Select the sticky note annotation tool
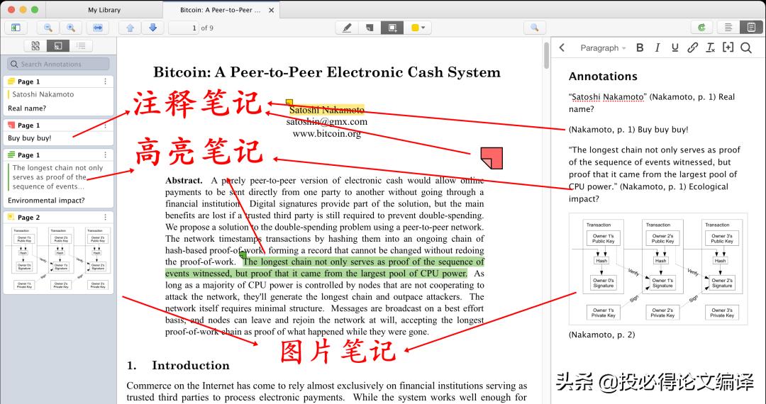766x404 pixels. [369, 28]
